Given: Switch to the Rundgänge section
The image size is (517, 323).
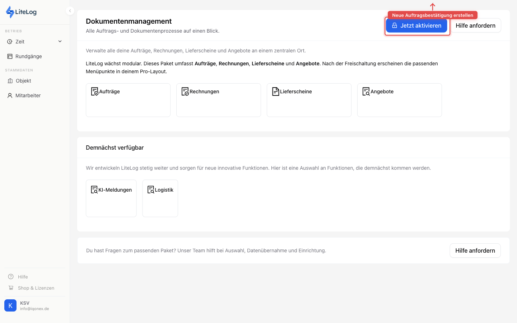Looking at the screenshot, I should click(x=29, y=56).
